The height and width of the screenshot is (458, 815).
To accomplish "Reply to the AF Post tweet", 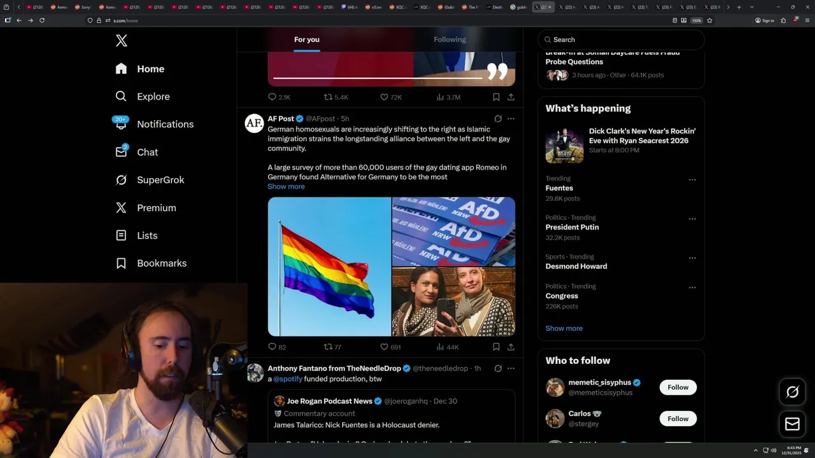I will tap(277, 347).
